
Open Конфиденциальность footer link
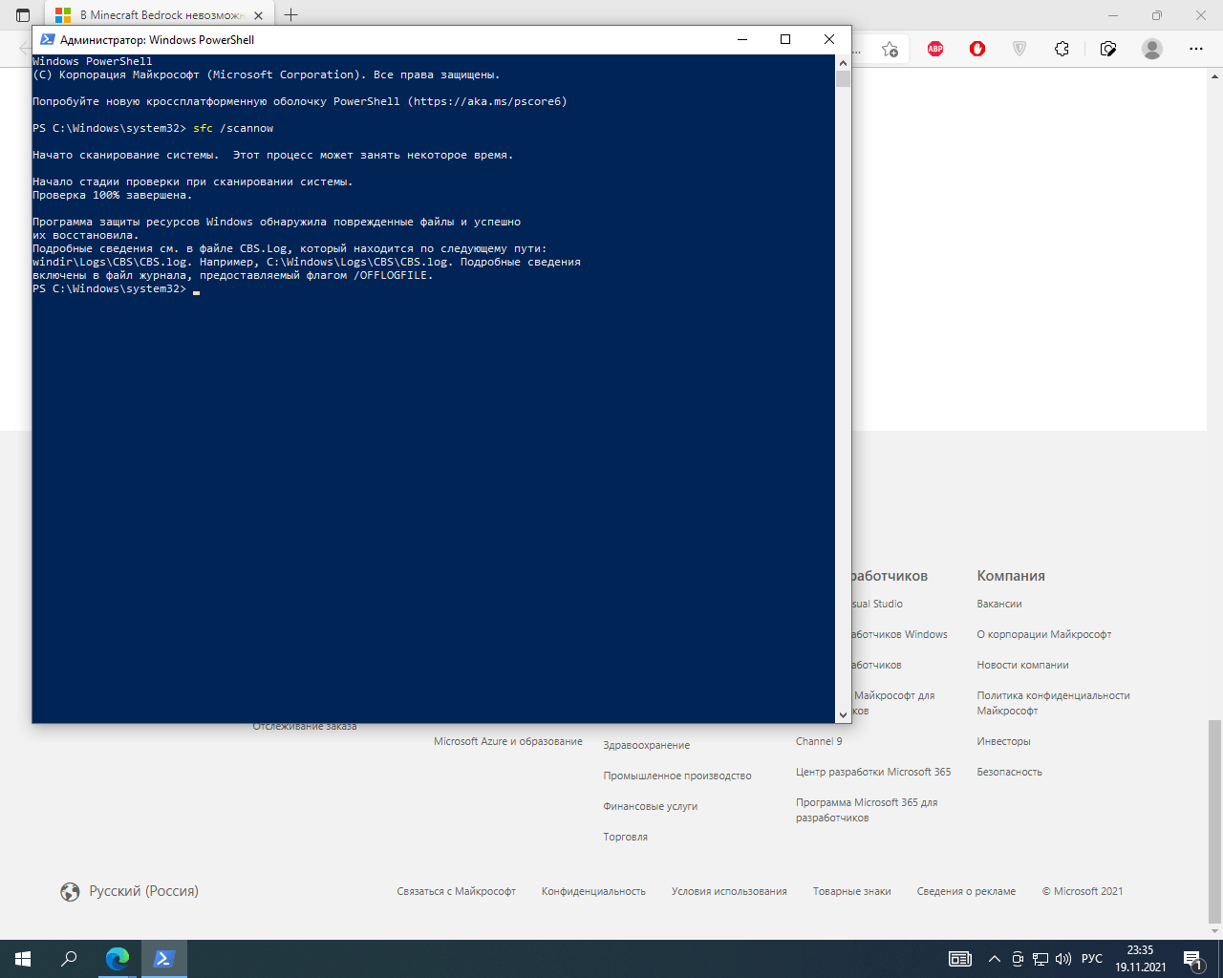[x=593, y=891]
